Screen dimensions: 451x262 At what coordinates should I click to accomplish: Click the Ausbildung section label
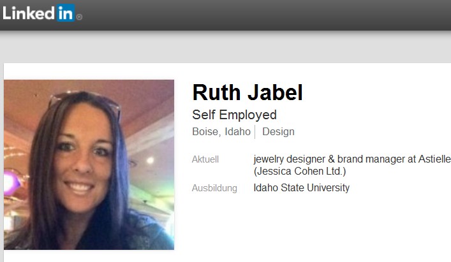point(214,188)
